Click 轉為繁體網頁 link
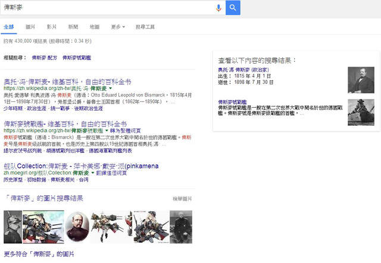Screen dimensions: 381x263 point(126,131)
